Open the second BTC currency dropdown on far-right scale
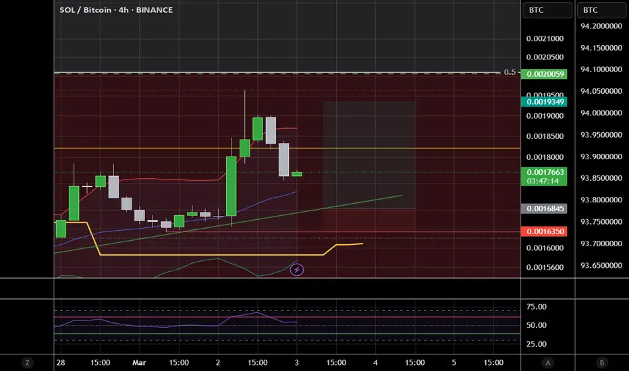The height and width of the screenshot is (371, 629). click(602, 10)
